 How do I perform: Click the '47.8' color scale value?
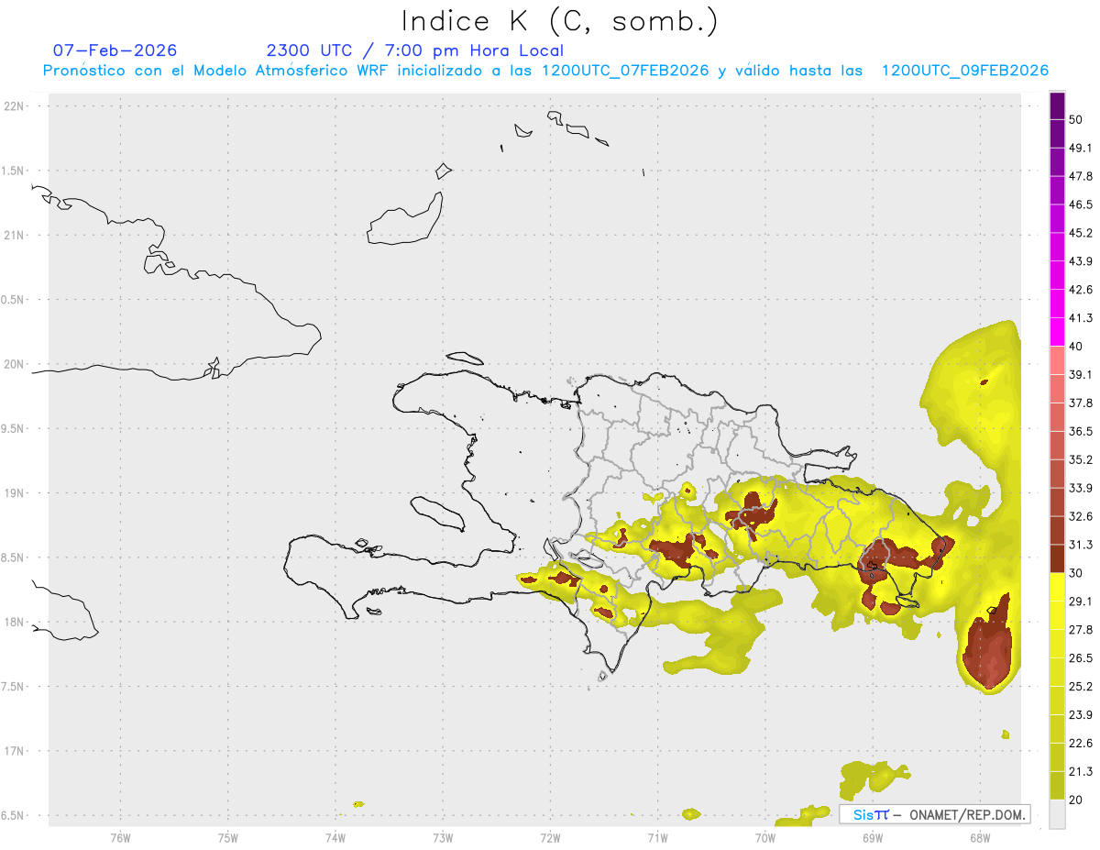pyautogui.click(x=1081, y=176)
